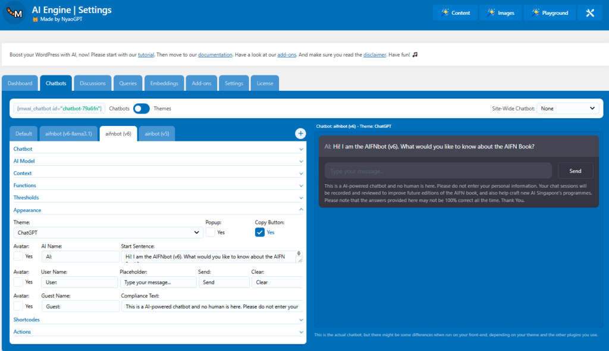Select the airibot (v5) chatbot tab
This screenshot has height=351, width=609.
tap(156, 134)
